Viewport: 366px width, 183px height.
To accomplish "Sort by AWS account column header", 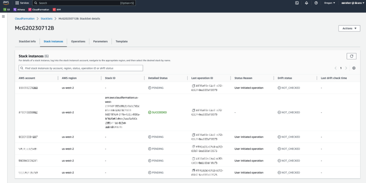I will point(27,78).
